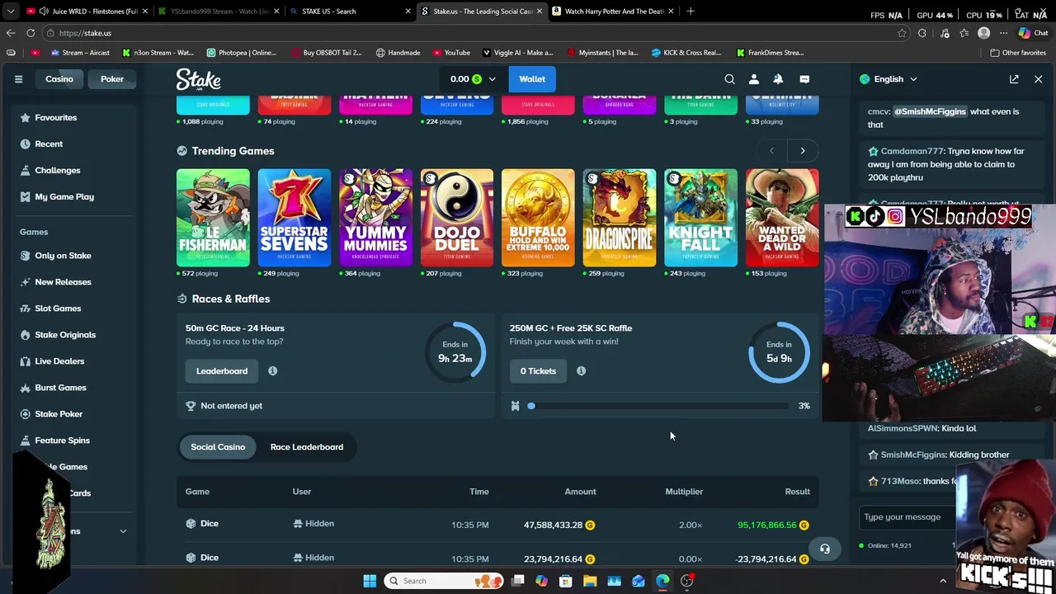Bookmark this page with the star icon

point(902,33)
